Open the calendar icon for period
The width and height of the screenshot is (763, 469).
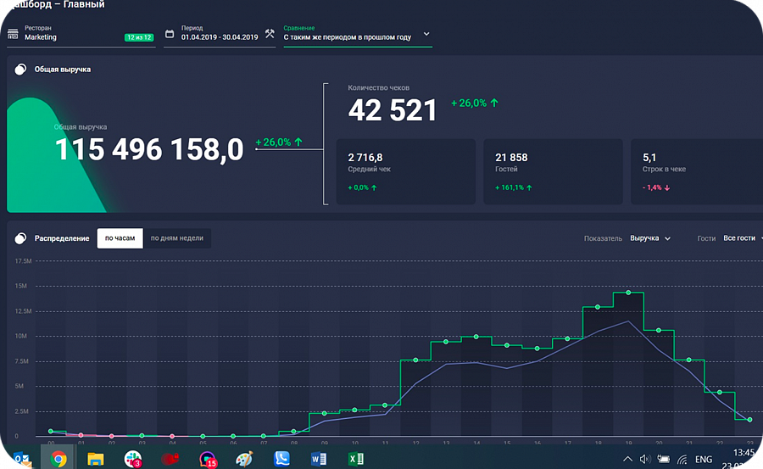click(170, 34)
